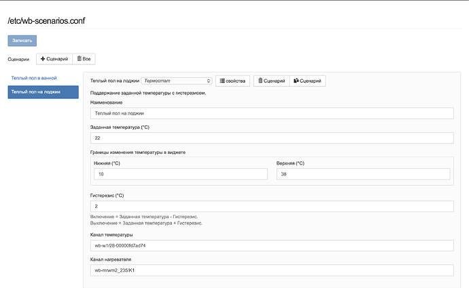Image resolution: width=469 pixels, height=288 pixels.
Task: Click the Верхняя temperature limit field
Action: (x=363, y=174)
